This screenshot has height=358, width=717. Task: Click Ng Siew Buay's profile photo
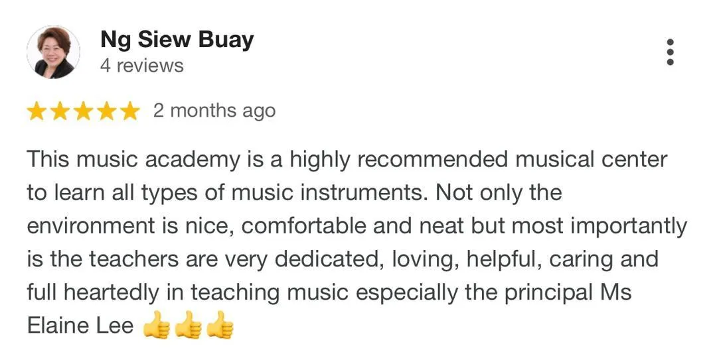54,52
